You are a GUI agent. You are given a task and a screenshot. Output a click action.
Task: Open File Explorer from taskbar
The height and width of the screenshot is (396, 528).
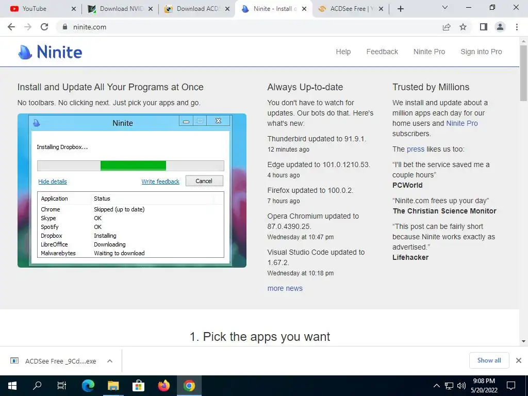point(113,386)
